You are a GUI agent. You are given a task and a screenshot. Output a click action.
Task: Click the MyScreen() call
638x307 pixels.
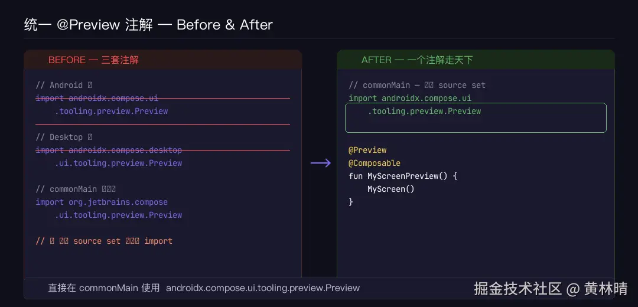pos(390,189)
